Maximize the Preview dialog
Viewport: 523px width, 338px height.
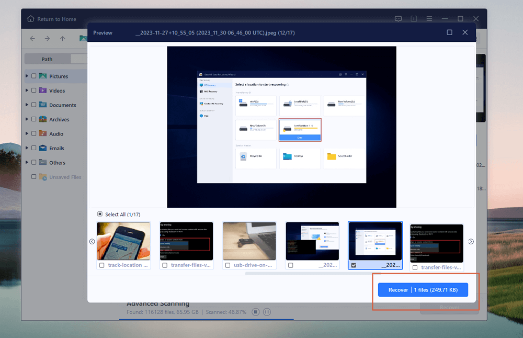click(x=449, y=32)
